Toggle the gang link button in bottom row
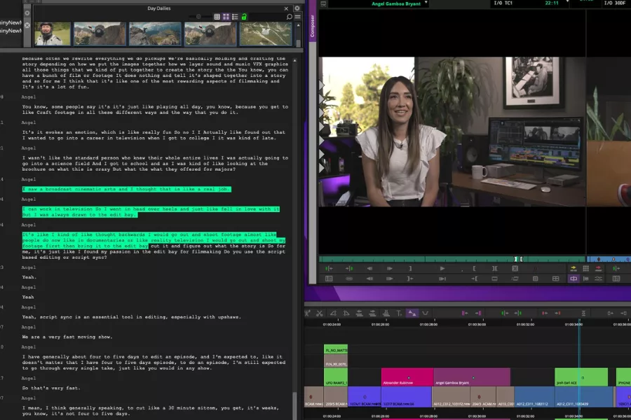This screenshot has height=420, width=631. pos(349,279)
